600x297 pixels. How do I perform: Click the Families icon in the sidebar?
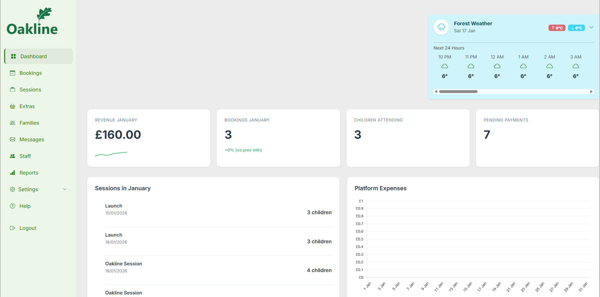(x=12, y=123)
